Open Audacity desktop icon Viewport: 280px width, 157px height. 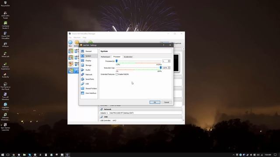5,75
